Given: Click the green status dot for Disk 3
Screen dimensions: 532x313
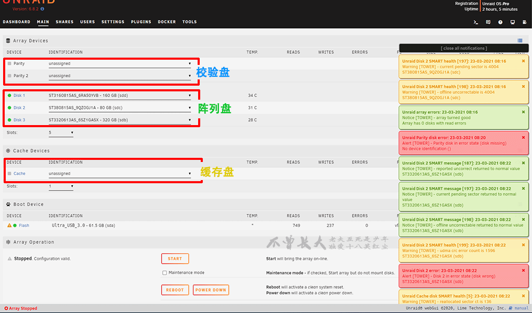Looking at the screenshot, I should point(9,120).
